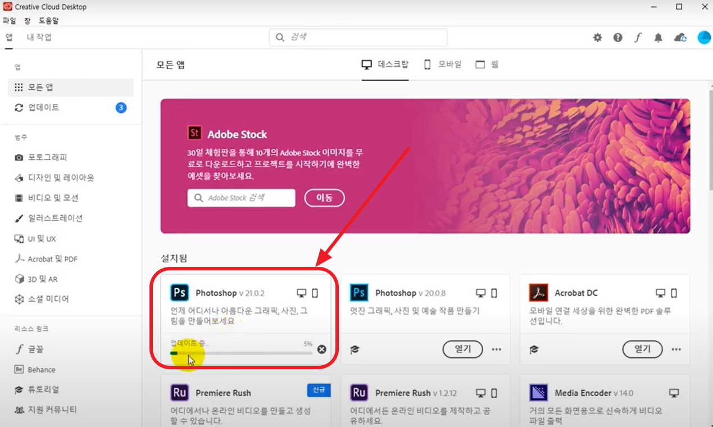Click the 신규 badge on Premiere Rush
Screen dimensions: 713x427
coord(319,390)
